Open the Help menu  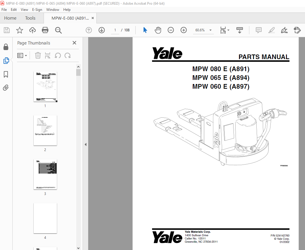[x=67, y=10]
